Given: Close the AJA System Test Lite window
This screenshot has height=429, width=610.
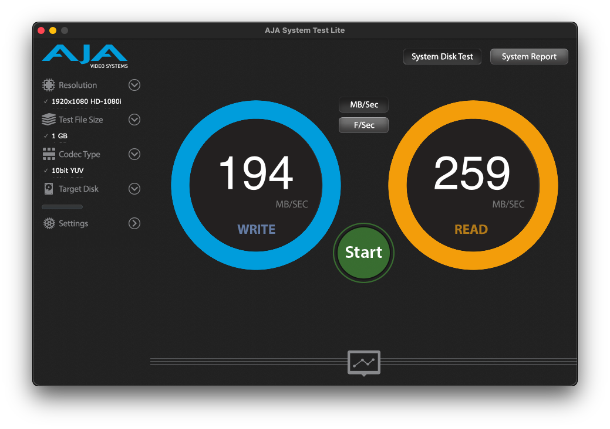Looking at the screenshot, I should click(41, 30).
